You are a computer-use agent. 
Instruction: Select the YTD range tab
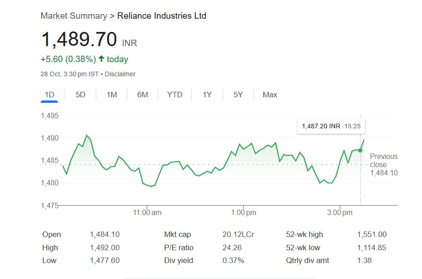pyautogui.click(x=175, y=95)
